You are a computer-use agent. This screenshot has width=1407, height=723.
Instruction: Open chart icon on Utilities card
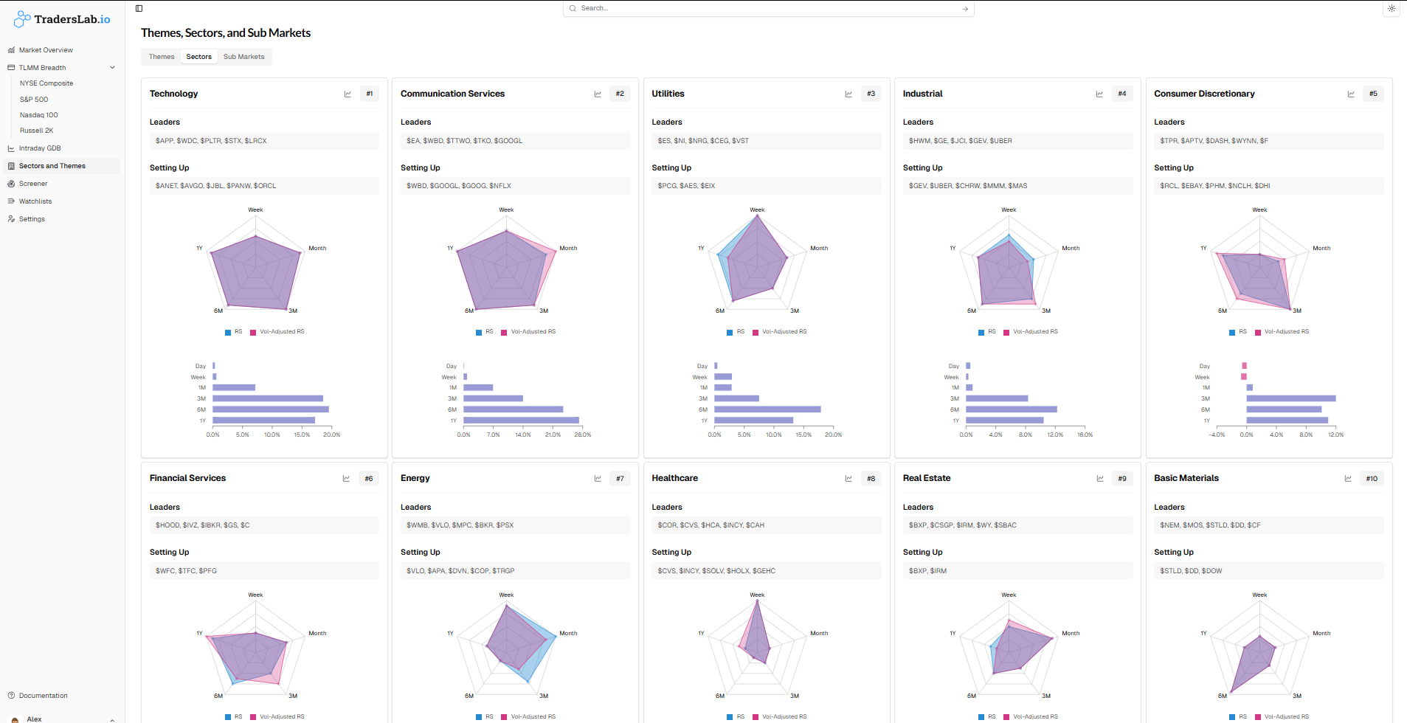coord(848,94)
